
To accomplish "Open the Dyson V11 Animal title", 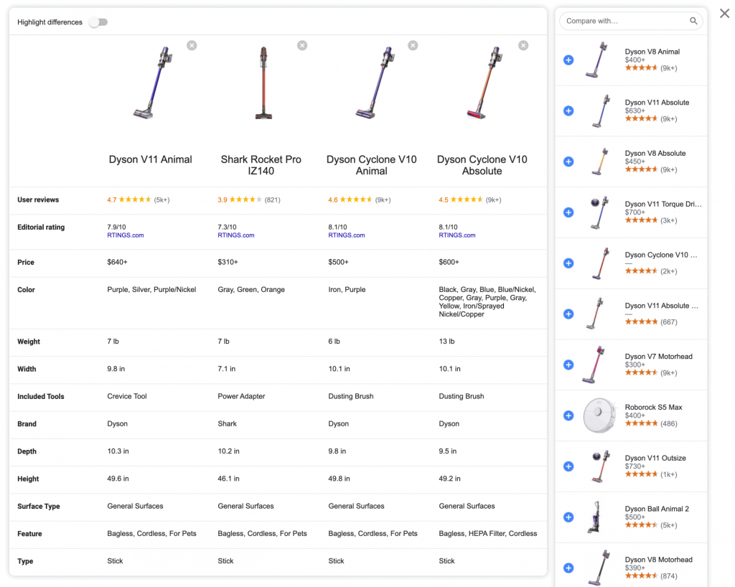I will click(151, 159).
